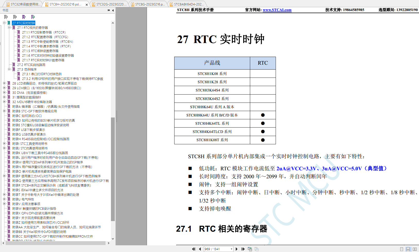
Task: Go to the previous page
Action: 200,249
